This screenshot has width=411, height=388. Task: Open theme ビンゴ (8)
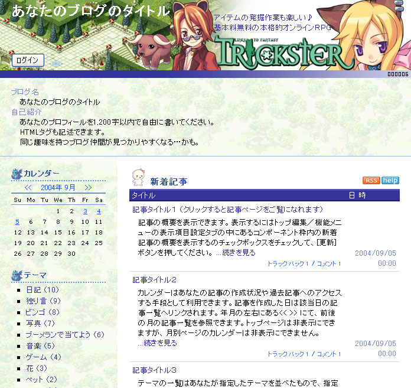[42, 312]
